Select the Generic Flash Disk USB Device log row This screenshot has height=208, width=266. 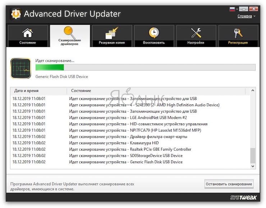point(130,162)
